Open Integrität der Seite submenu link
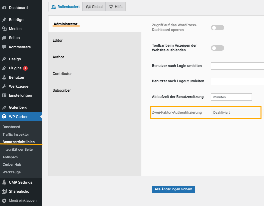The height and width of the screenshot is (206, 264). click(x=17, y=149)
